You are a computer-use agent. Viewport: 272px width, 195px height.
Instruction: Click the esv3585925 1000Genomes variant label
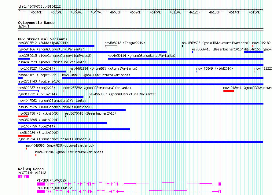pos(55,107)
